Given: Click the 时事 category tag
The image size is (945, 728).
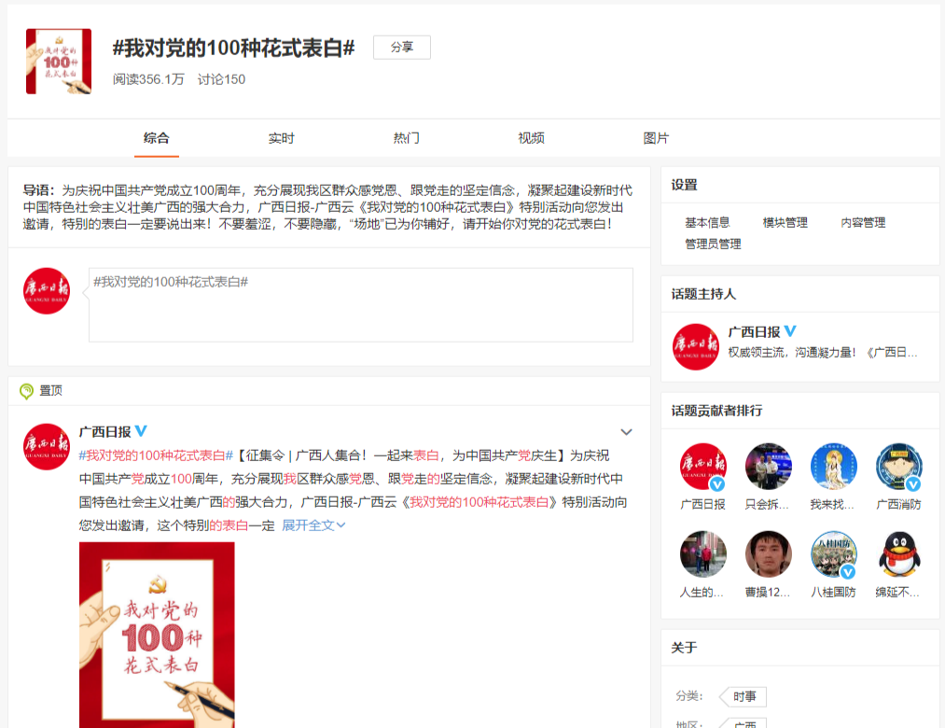Looking at the screenshot, I should (743, 696).
